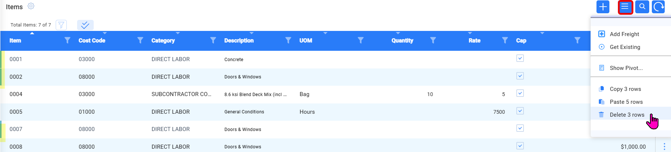Screen dimensions: 671x152
Task: Click SUBCONTRACTOR CO... category cell
Action: [181, 94]
